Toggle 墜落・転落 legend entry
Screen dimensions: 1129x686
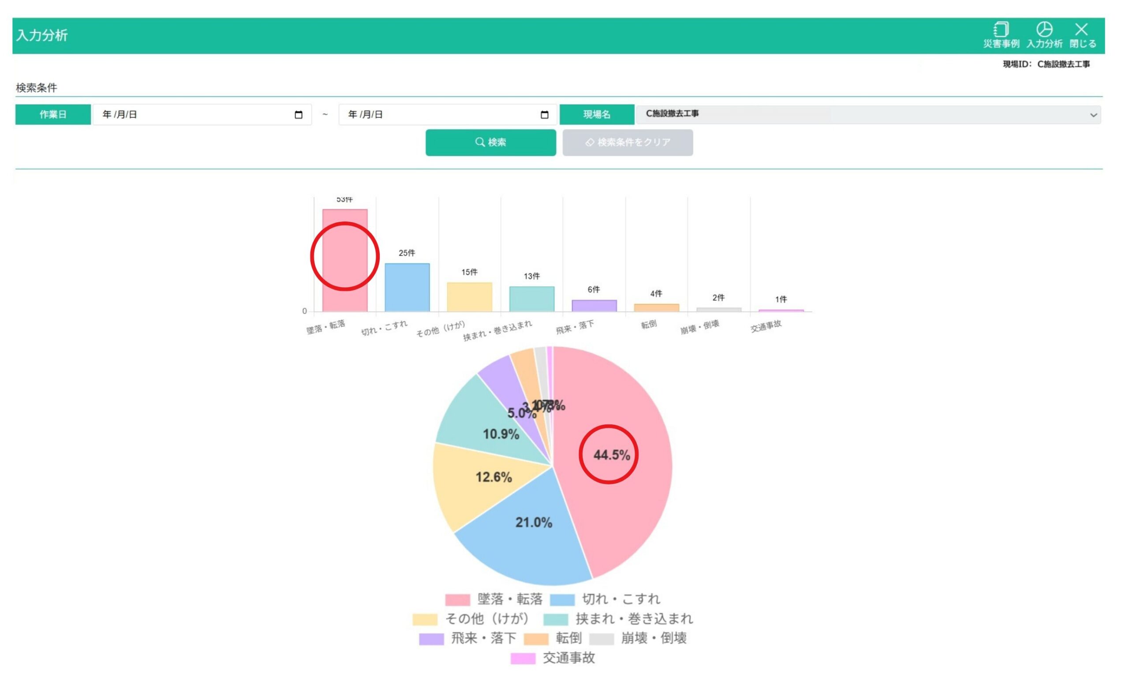(x=494, y=599)
